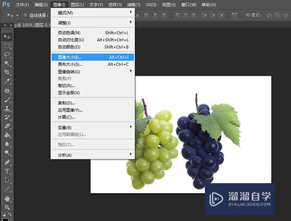Open the 窗口(W) menu
This screenshot has height=221, width=291.
[189, 5]
